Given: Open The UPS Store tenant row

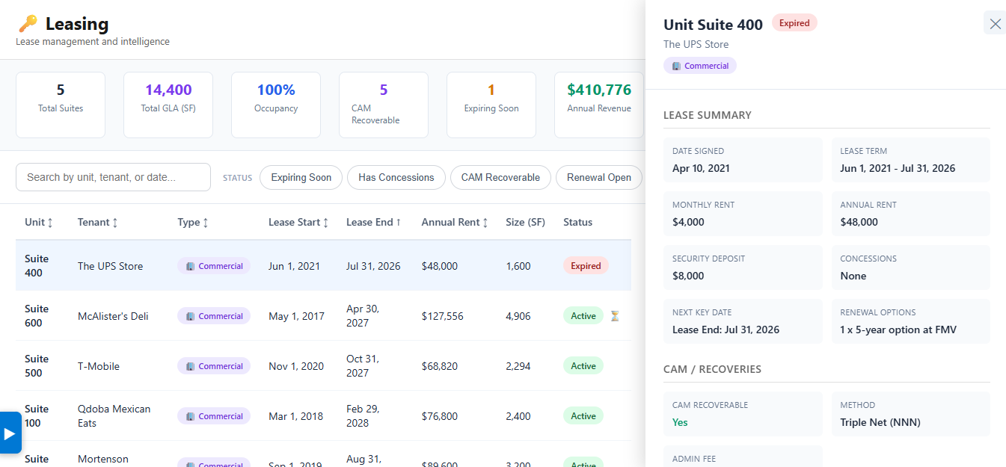Looking at the screenshot, I should (x=323, y=265).
